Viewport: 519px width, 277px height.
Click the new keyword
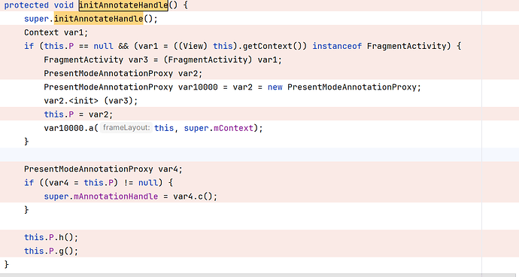click(275, 87)
